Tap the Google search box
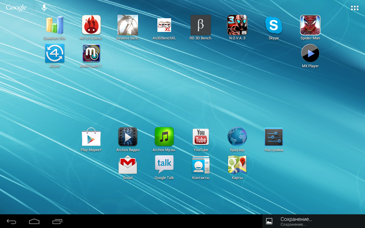365x228 pixels. [17, 8]
